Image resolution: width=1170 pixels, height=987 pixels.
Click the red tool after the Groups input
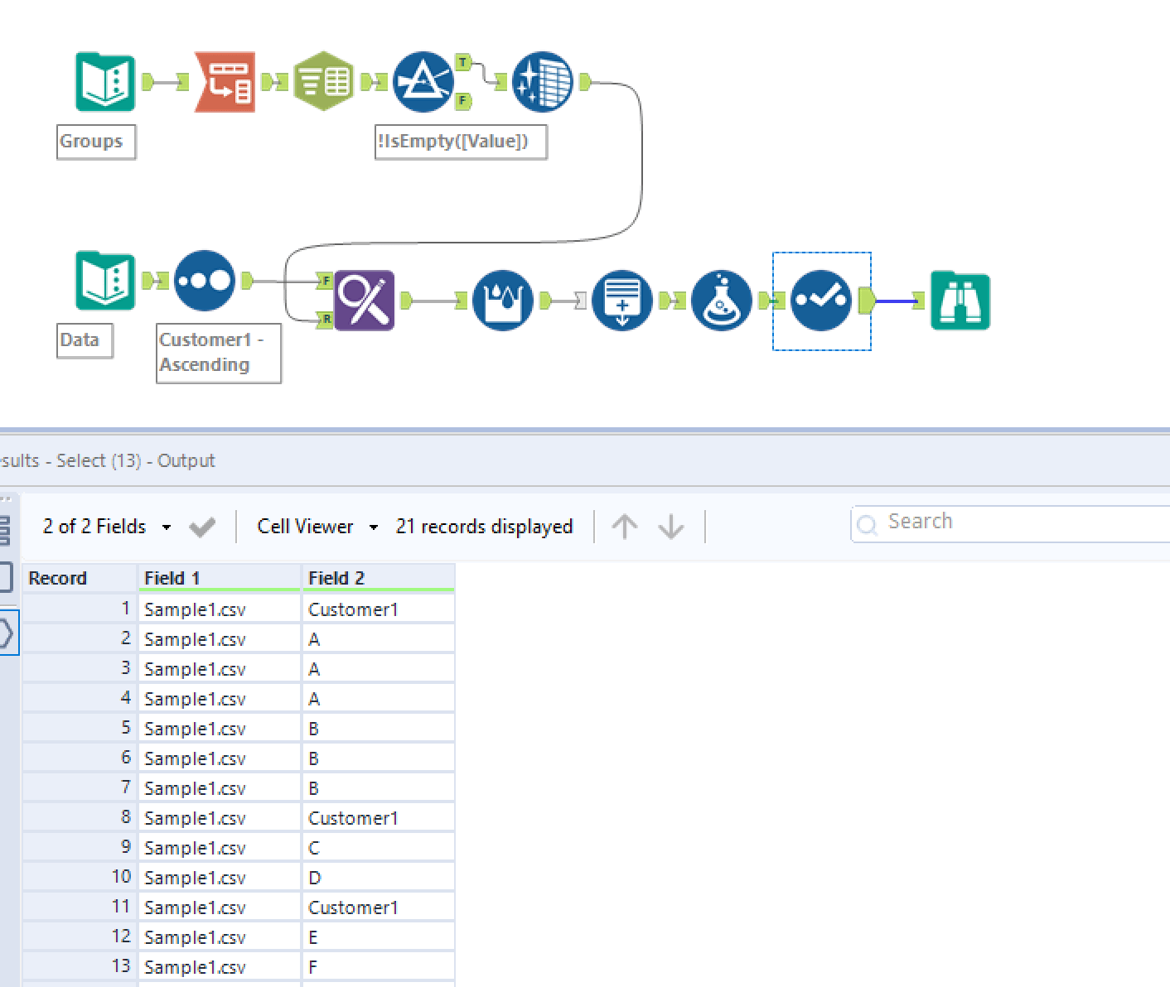[x=223, y=81]
